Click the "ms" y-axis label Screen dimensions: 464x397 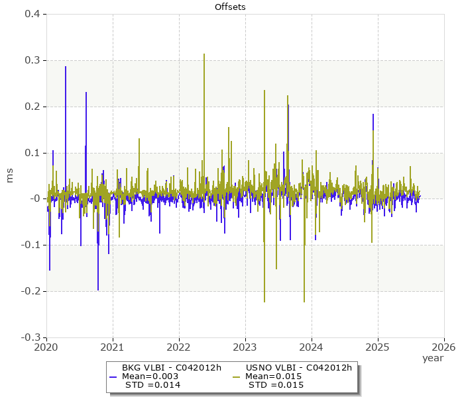(x=10, y=175)
